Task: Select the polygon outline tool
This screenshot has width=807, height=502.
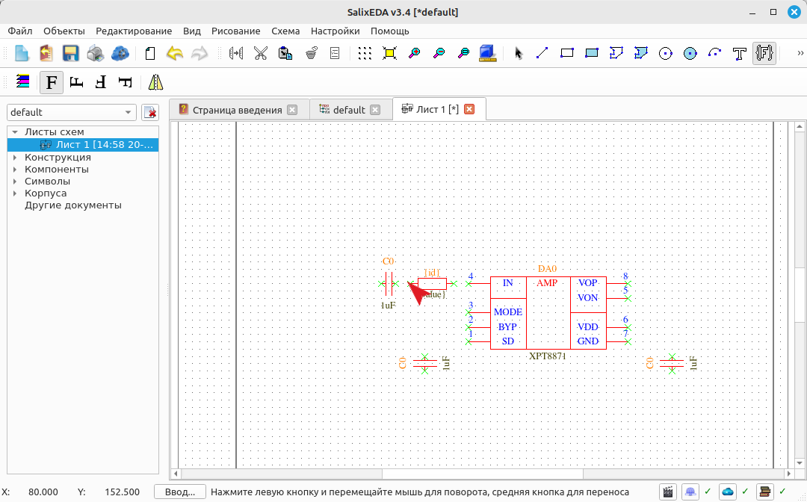Action: (616, 53)
